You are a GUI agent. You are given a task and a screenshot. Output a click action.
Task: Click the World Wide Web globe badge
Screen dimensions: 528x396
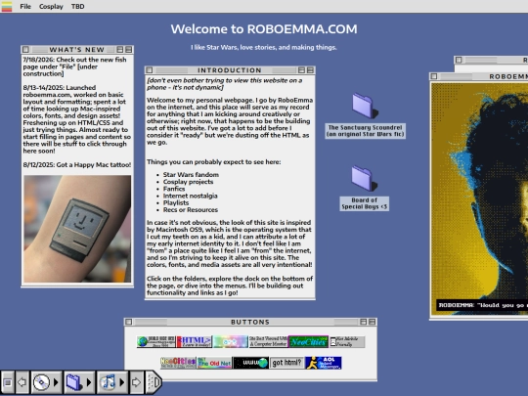(x=155, y=342)
